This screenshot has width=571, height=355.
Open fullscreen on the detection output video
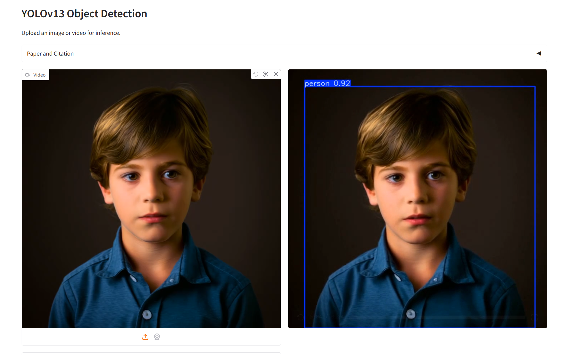[534, 317]
